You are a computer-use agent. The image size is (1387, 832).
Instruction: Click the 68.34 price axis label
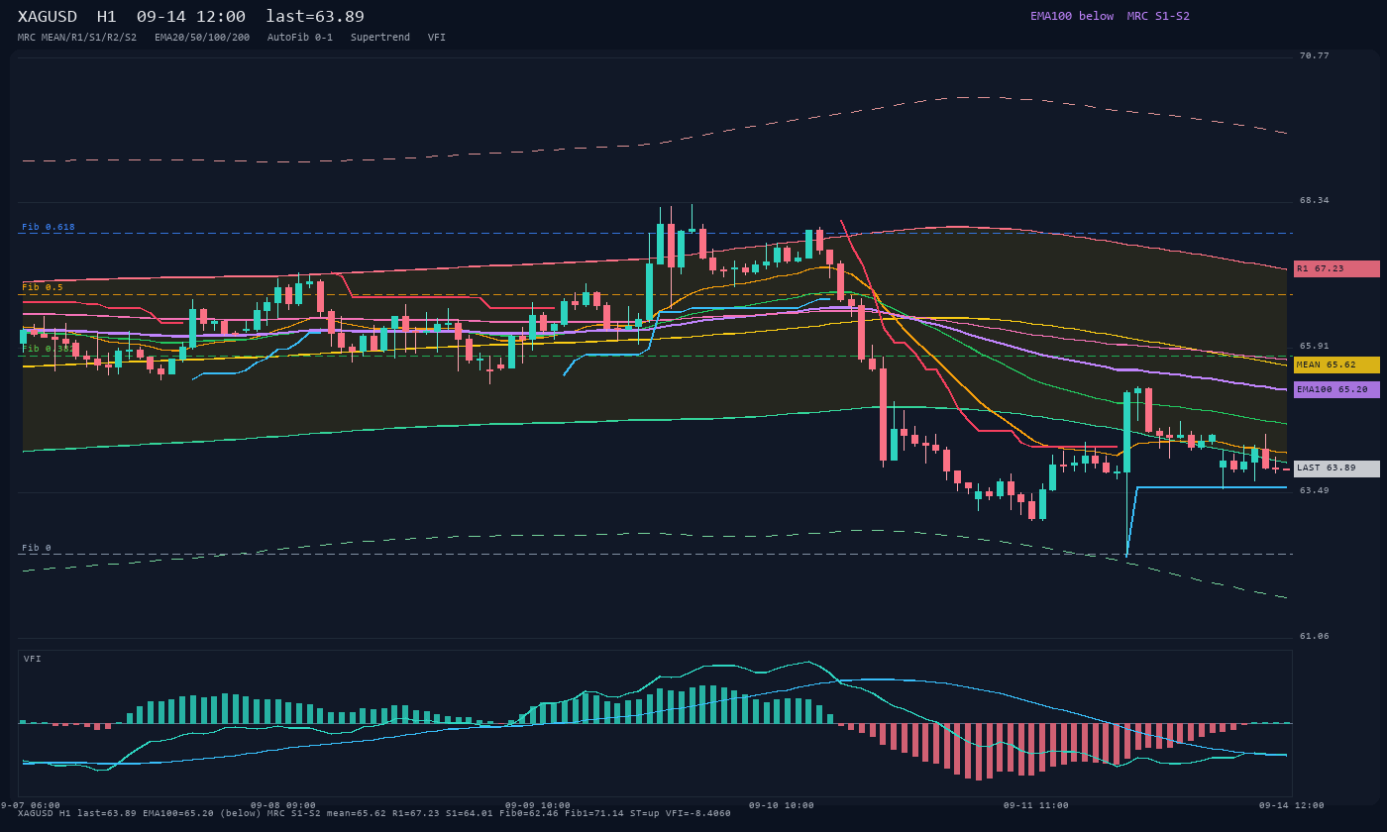tap(1315, 200)
